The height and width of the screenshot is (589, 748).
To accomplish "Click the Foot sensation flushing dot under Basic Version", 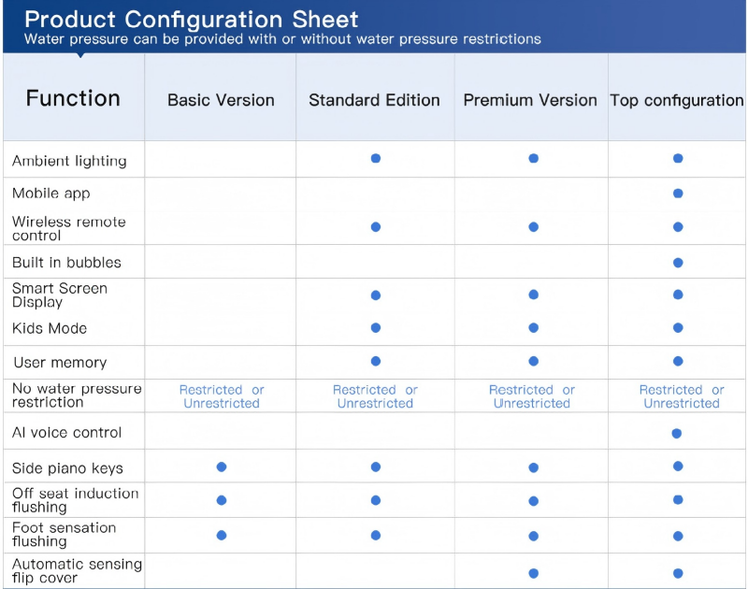I will 222,536.
